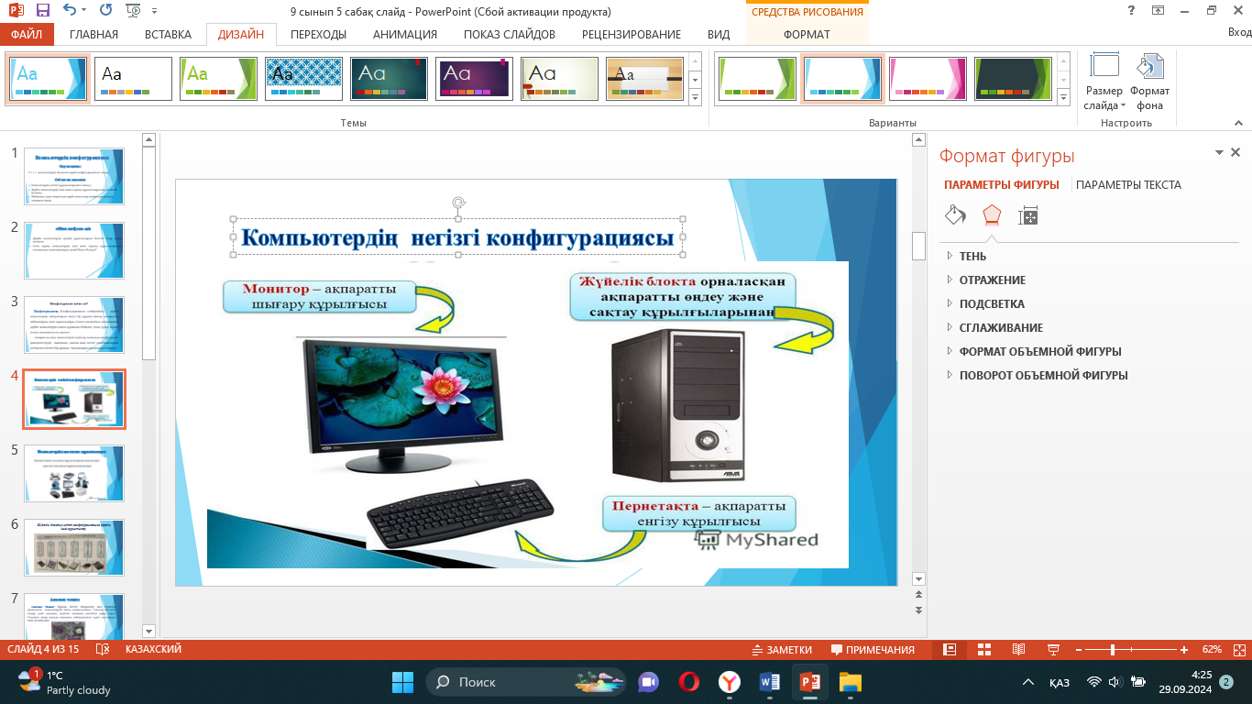Undo the last action

(70, 12)
